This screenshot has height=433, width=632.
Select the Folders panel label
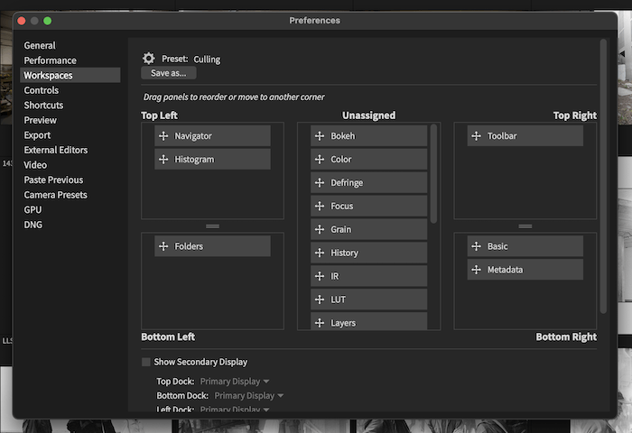coord(189,246)
